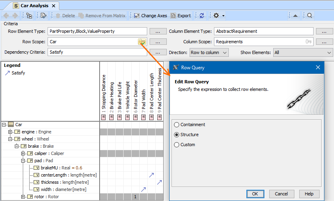Click the query icon in Row Scope field
This screenshot has height=201, width=334.
click(x=142, y=42)
